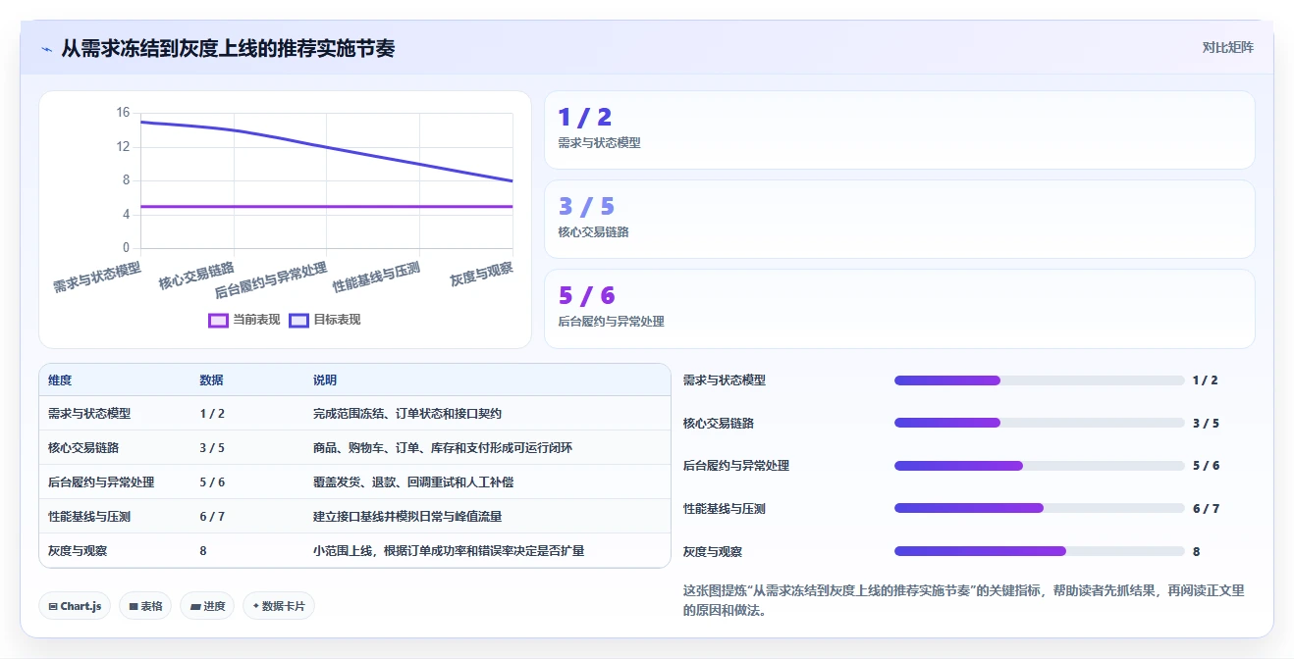Select the 需求与状态模型 table row name
The width and height of the screenshot is (1294, 659).
coord(89,414)
